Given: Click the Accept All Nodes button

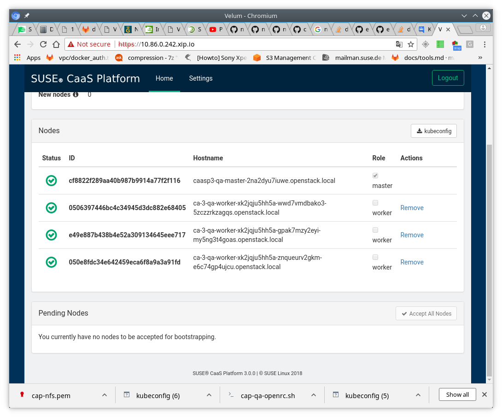Looking at the screenshot, I should point(426,313).
